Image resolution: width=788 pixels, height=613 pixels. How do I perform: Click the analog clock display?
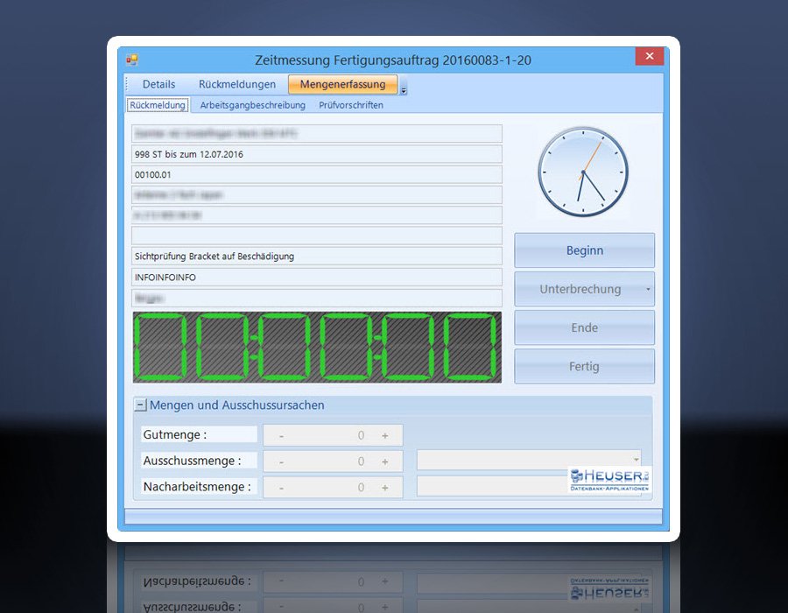[x=583, y=172]
